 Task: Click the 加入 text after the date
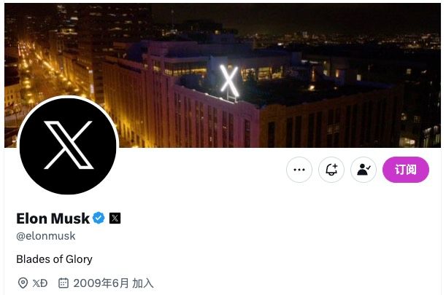143,283
